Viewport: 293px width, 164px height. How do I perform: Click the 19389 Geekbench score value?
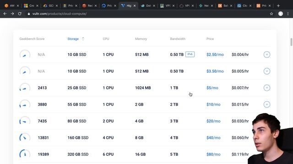click(x=43, y=154)
